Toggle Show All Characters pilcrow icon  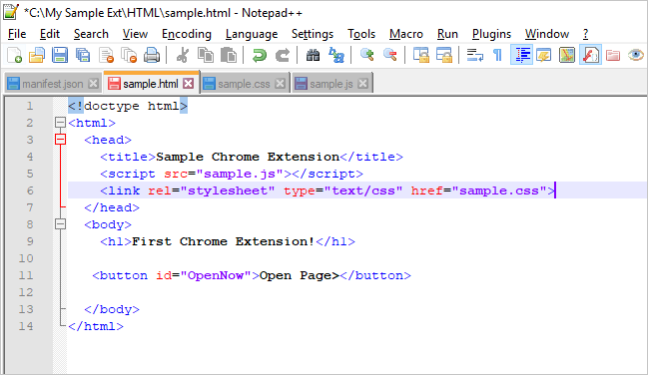pos(498,55)
